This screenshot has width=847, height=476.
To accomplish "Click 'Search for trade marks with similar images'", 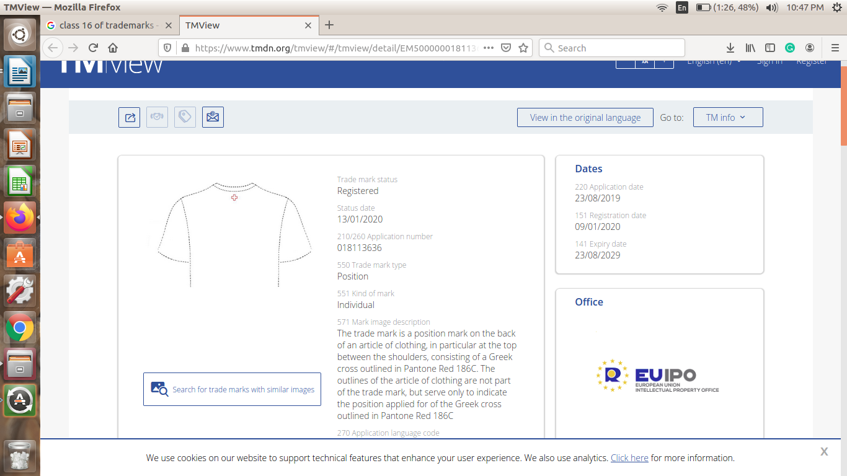I will point(232,389).
